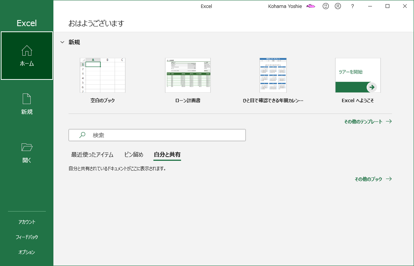414x266 pixels.
Task: Switch to ピン留め tab
Action: click(x=134, y=155)
